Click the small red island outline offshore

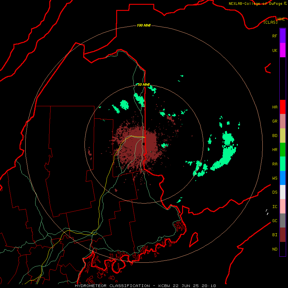[x=194, y=239]
